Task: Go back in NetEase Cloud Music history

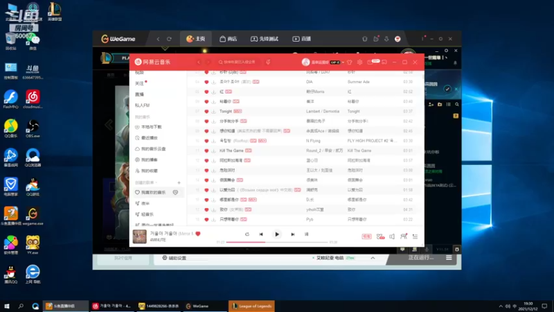Action: [199, 62]
